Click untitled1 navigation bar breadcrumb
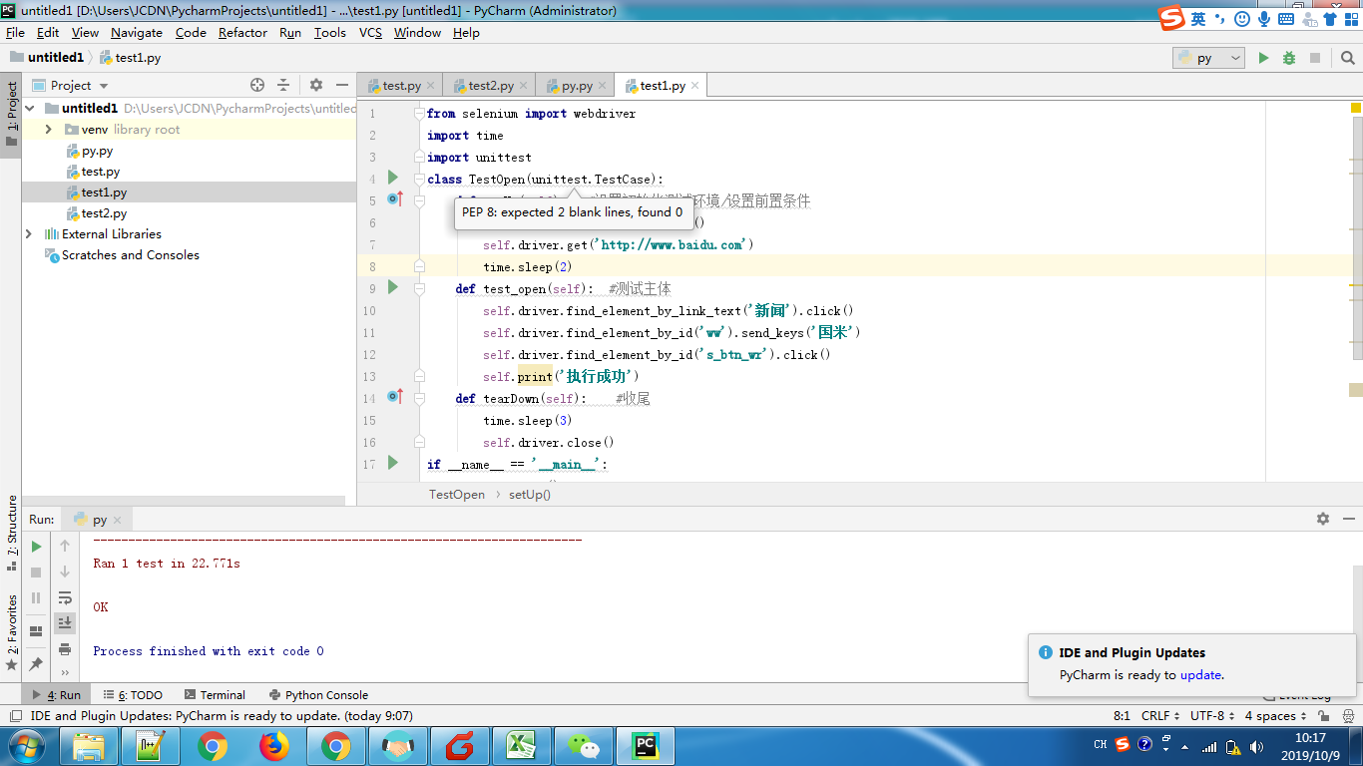This screenshot has height=766, width=1363. click(47, 58)
